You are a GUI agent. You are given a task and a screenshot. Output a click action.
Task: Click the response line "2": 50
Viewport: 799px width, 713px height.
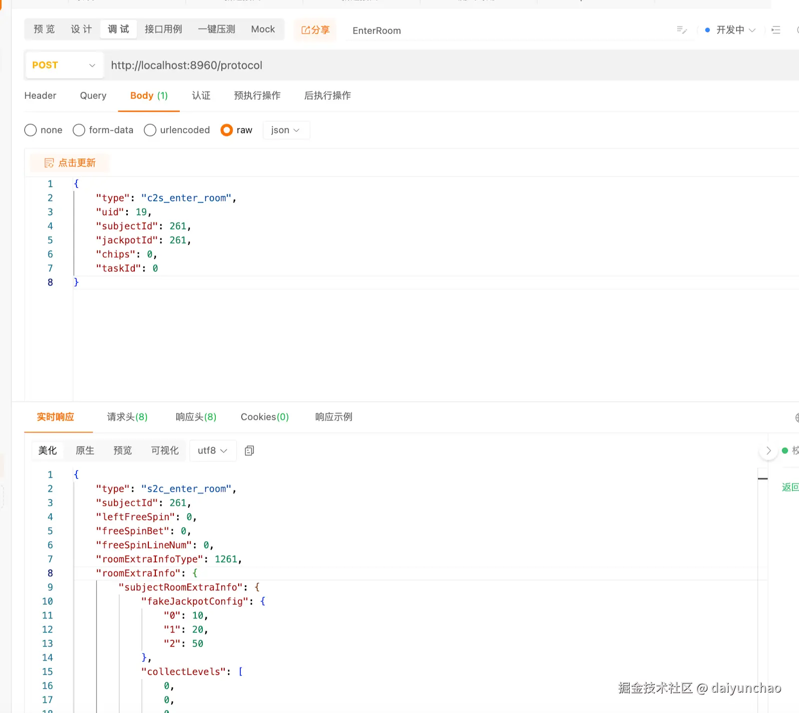pos(183,644)
